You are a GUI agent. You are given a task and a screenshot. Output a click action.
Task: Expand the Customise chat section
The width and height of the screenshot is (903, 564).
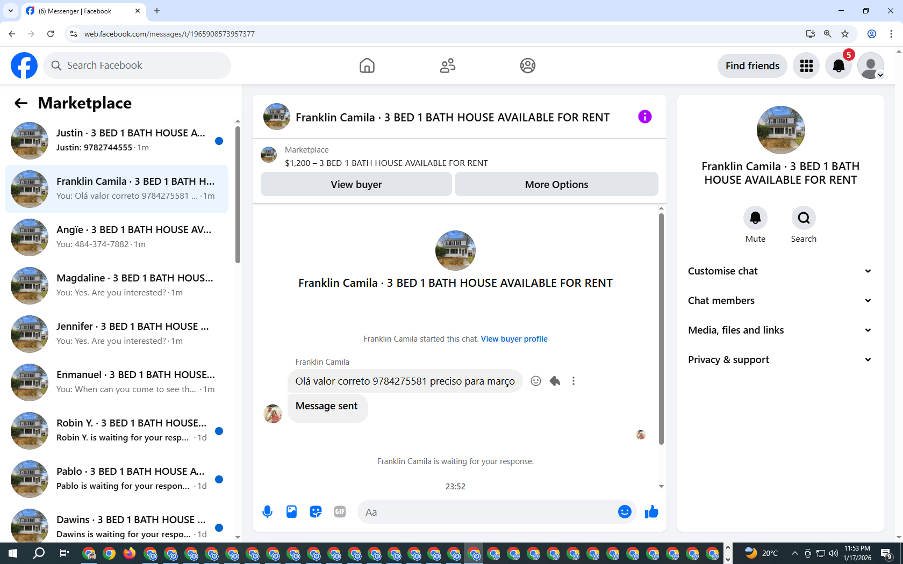pos(779,271)
